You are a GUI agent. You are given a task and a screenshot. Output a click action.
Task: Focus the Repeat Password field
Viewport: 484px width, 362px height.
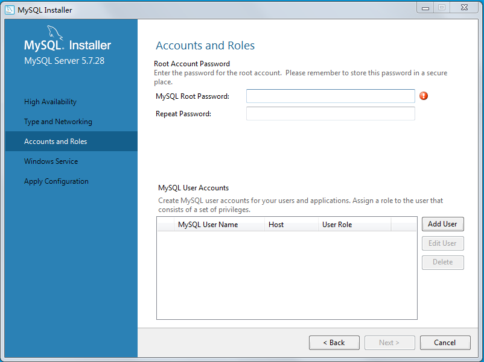(x=330, y=114)
